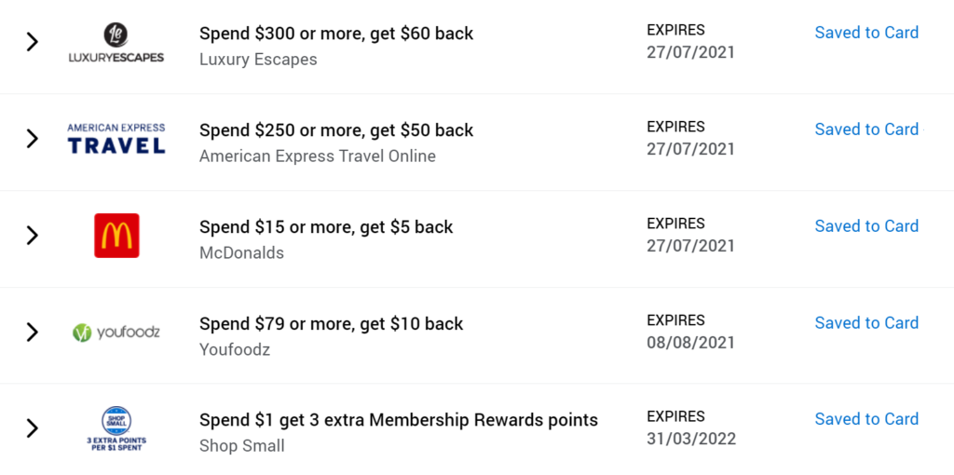Tap the McDonalds golden arches logo
Viewport: 954px width, 475px height.
click(116, 236)
